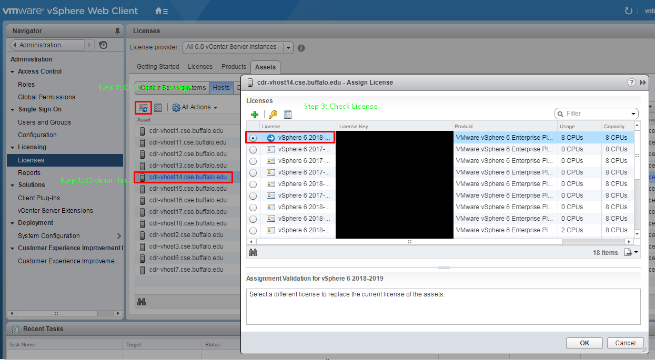The image size is (655, 360).
Task: Click the checklist icon in the dialog's Licenses toolbar
Action: tap(288, 114)
